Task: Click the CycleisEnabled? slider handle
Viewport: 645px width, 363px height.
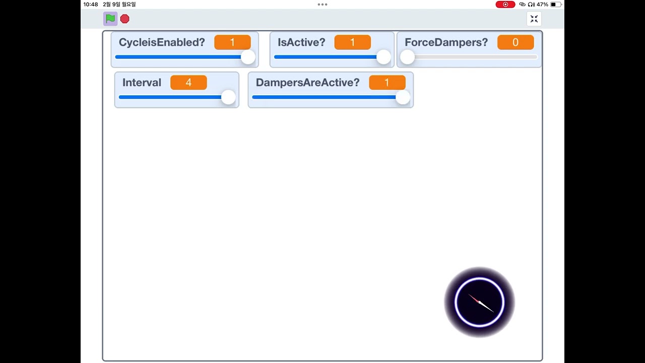Action: [248, 57]
